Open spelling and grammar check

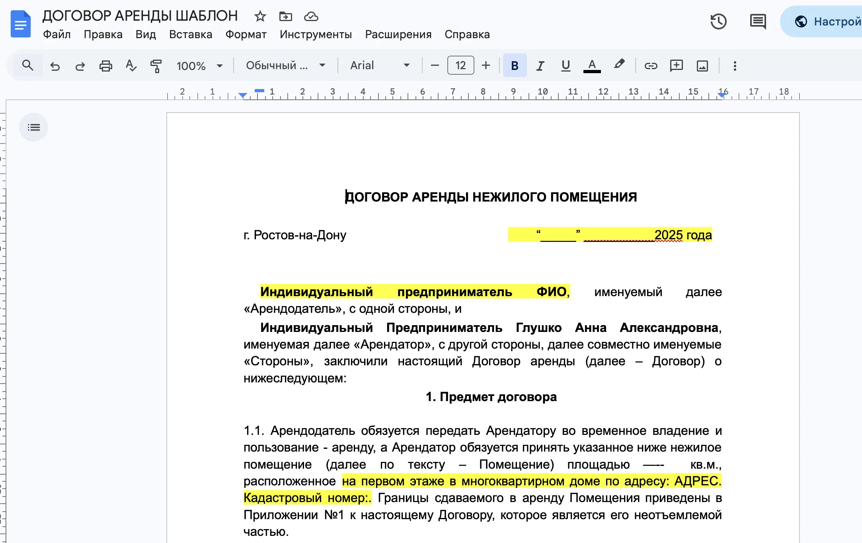131,66
